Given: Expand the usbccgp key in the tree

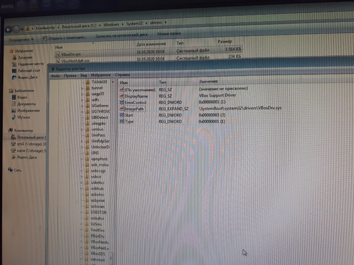Looking at the screenshot, I should [x=82, y=171].
